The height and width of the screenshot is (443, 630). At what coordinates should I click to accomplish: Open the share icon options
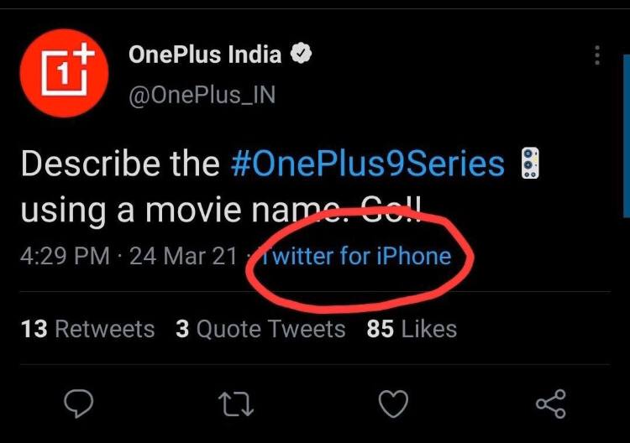coord(551,404)
